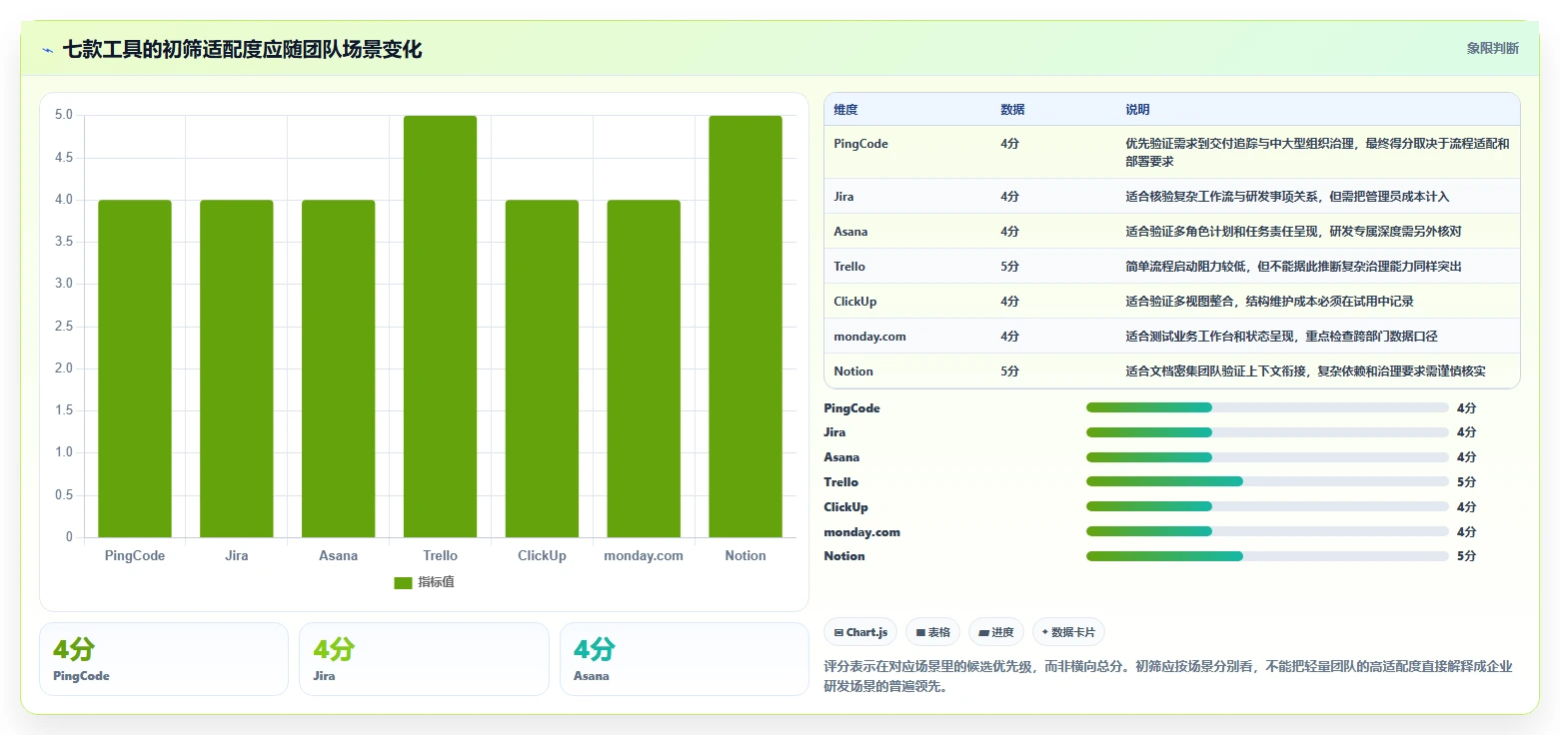Viewport: 1560px width, 735px height.
Task: Click the Jira progress bar
Action: [x=1267, y=432]
